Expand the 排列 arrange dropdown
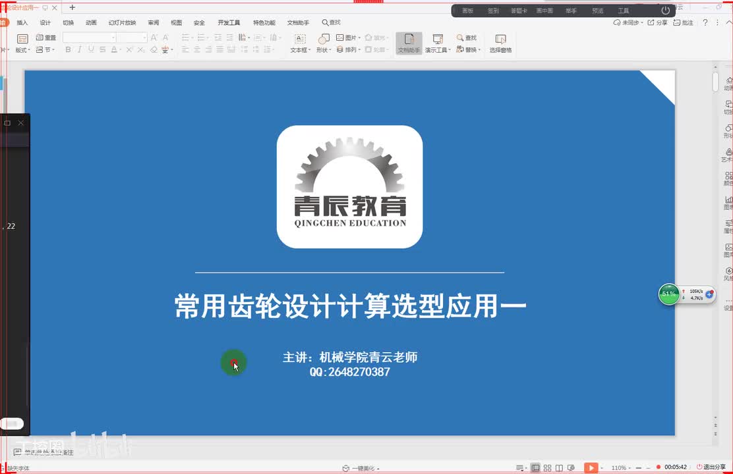The height and width of the screenshot is (474, 733). point(349,49)
